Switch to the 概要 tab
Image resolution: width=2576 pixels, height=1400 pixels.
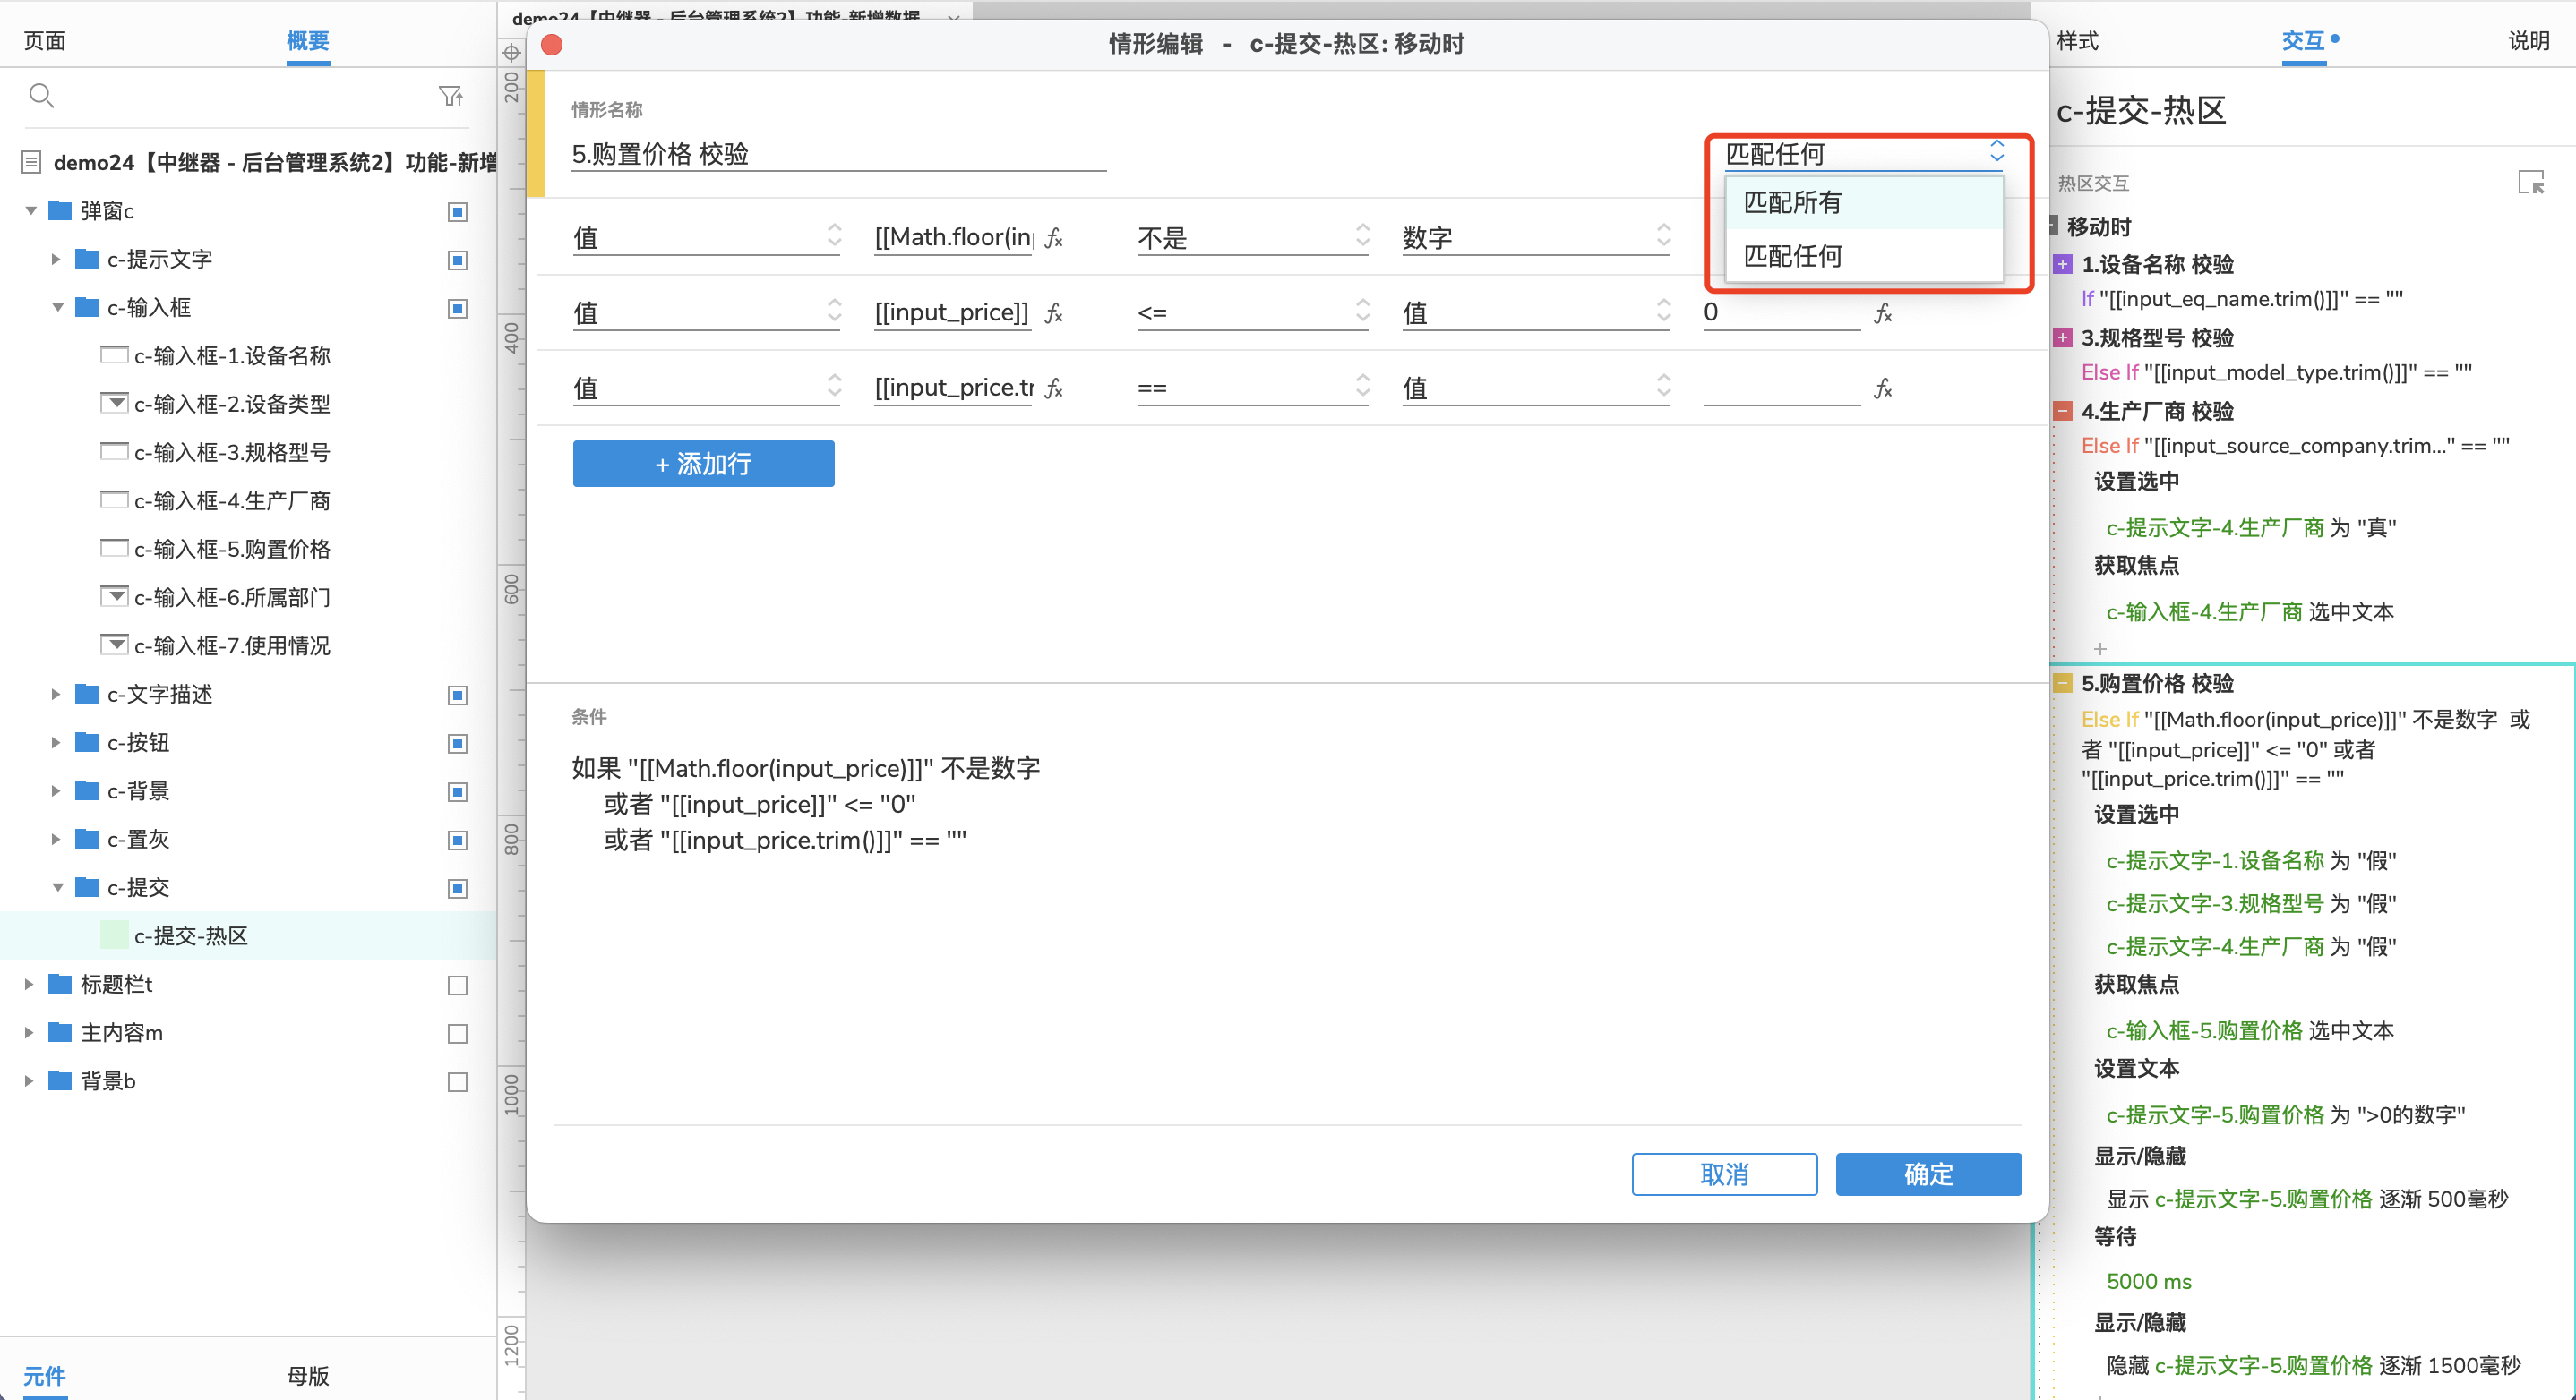[x=308, y=41]
